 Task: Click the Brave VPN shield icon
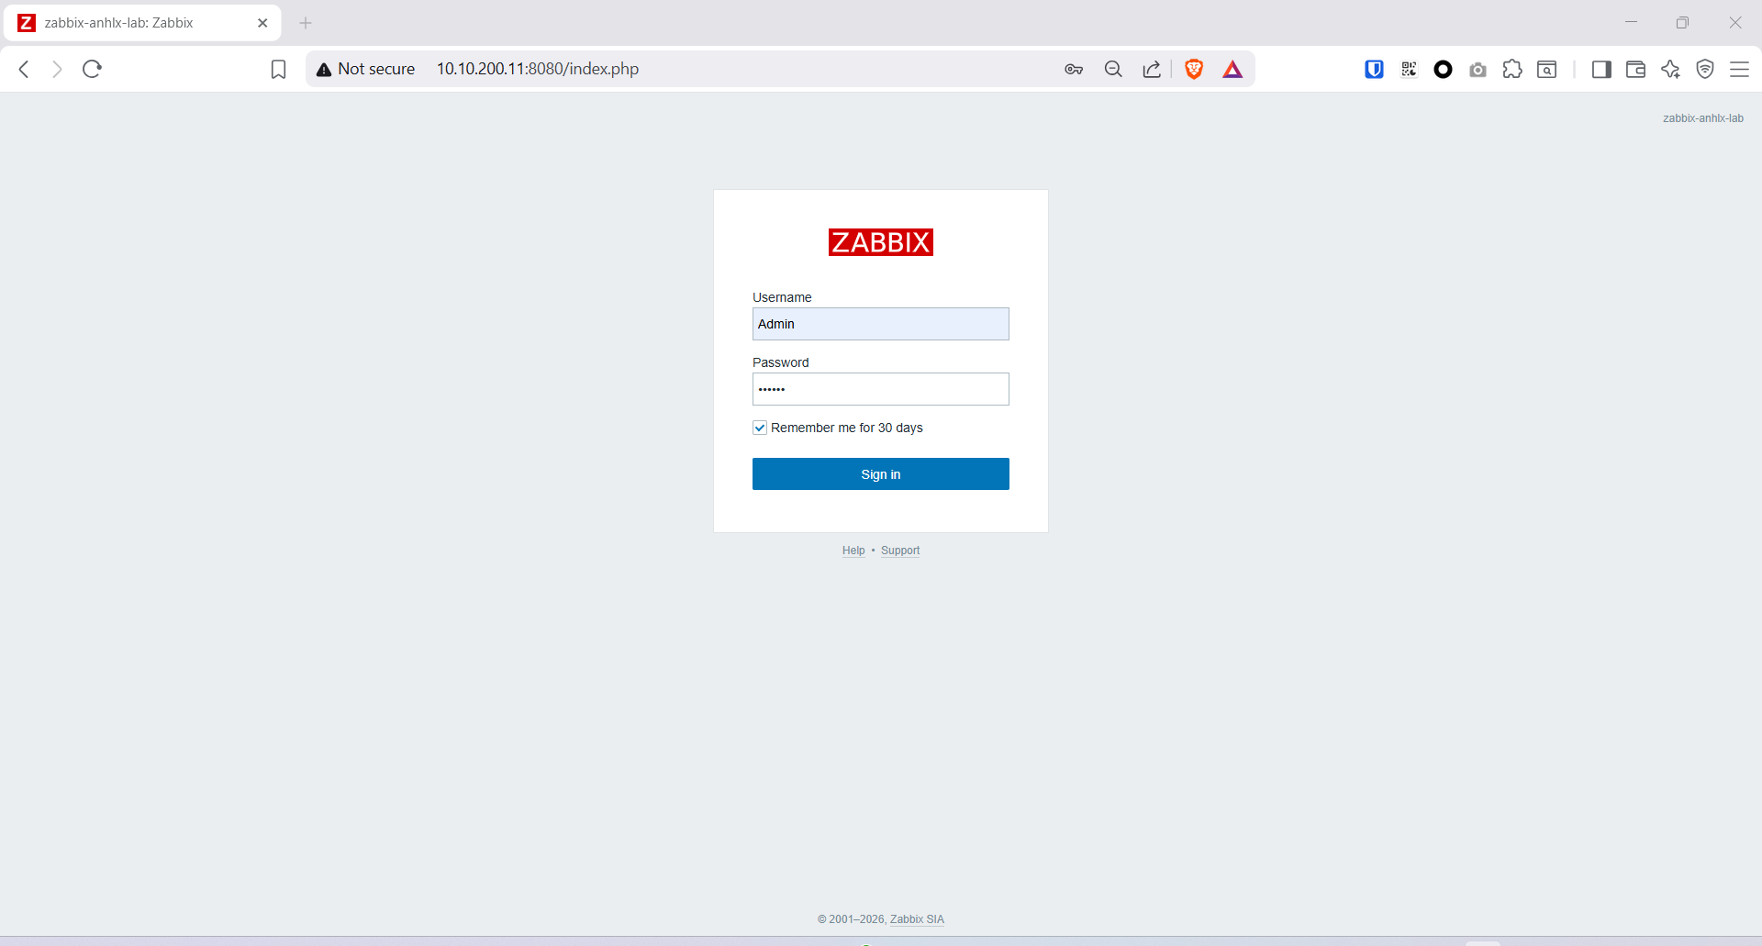[x=1705, y=69]
